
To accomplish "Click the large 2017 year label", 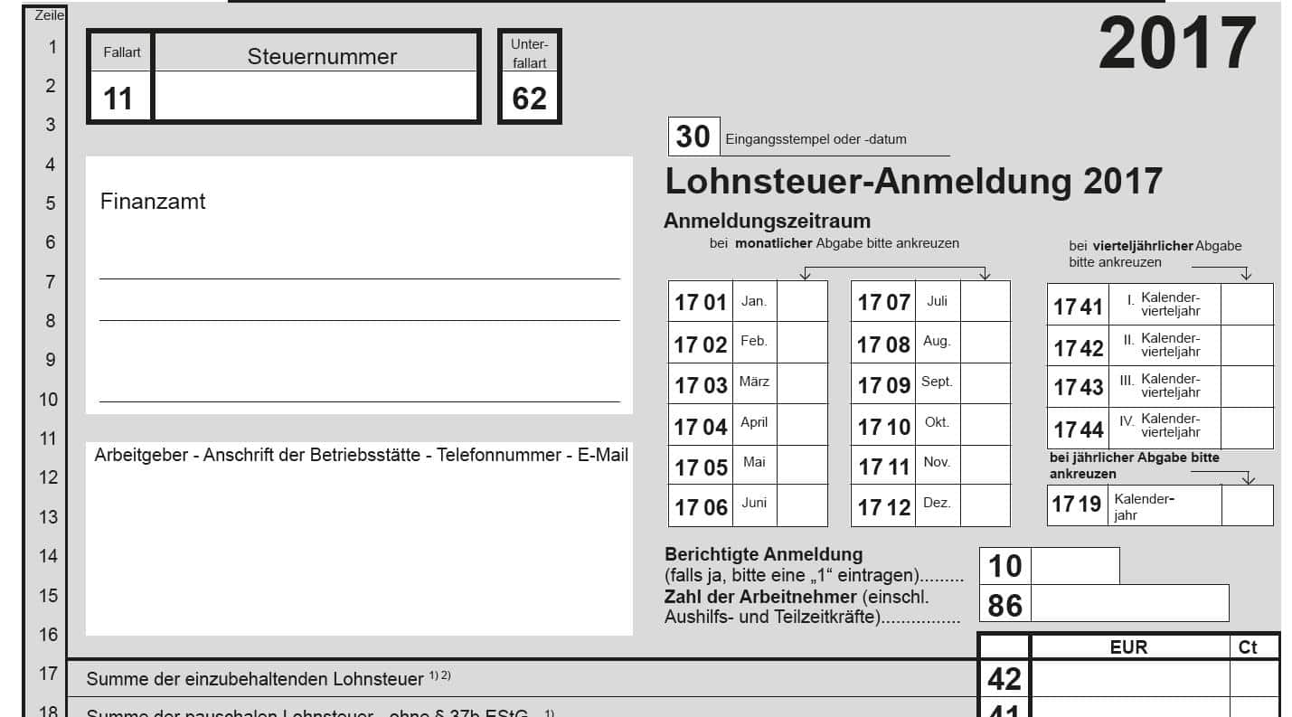I will point(1177,44).
